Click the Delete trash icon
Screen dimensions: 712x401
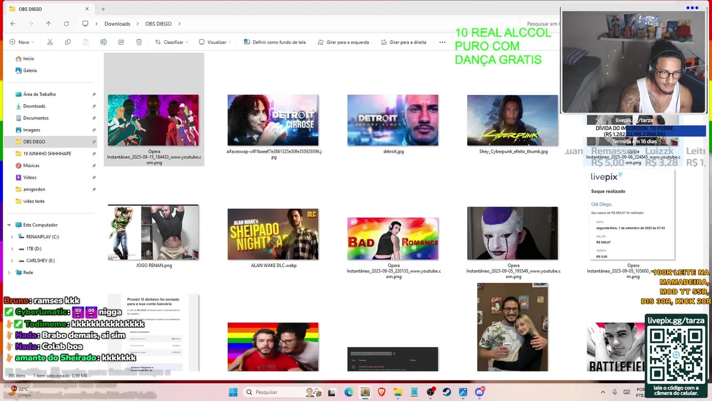139,42
